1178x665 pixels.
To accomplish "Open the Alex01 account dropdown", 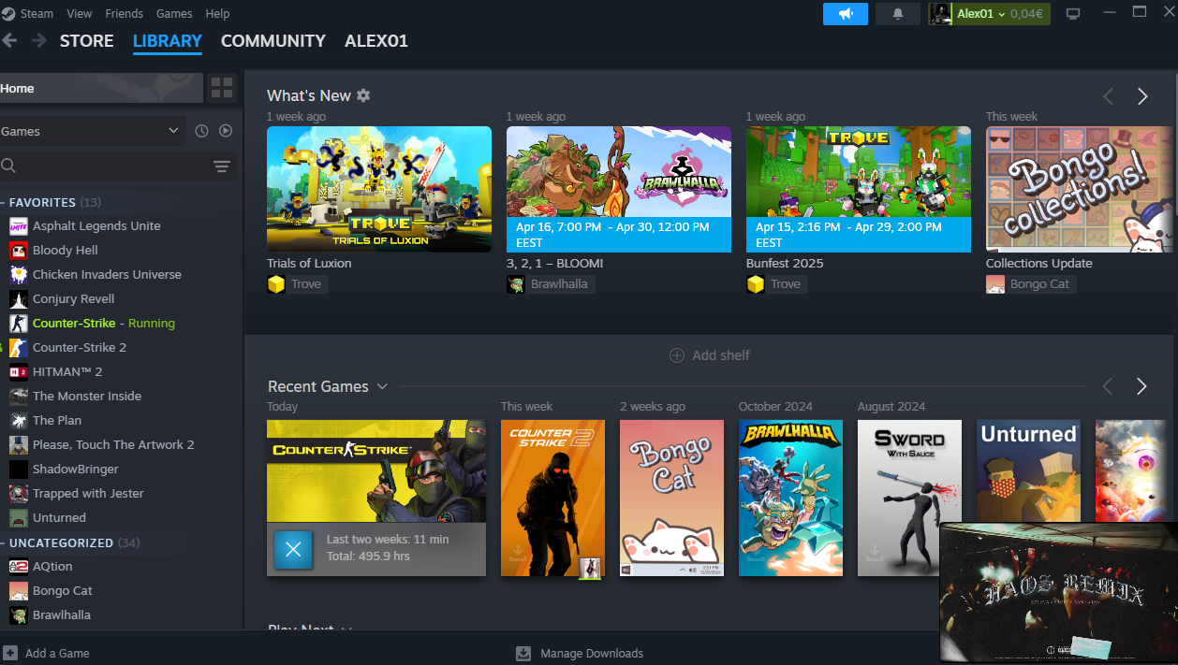I will pyautogui.click(x=979, y=14).
